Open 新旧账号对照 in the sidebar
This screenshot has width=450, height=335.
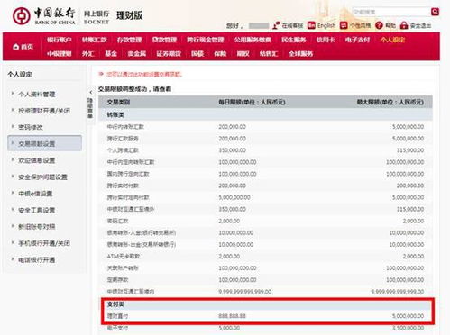point(37,227)
